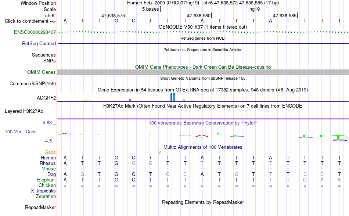Screen dimensions: 349x216
Task: Click the orange insertion bar in the Rhesus row
Action: 160,163
